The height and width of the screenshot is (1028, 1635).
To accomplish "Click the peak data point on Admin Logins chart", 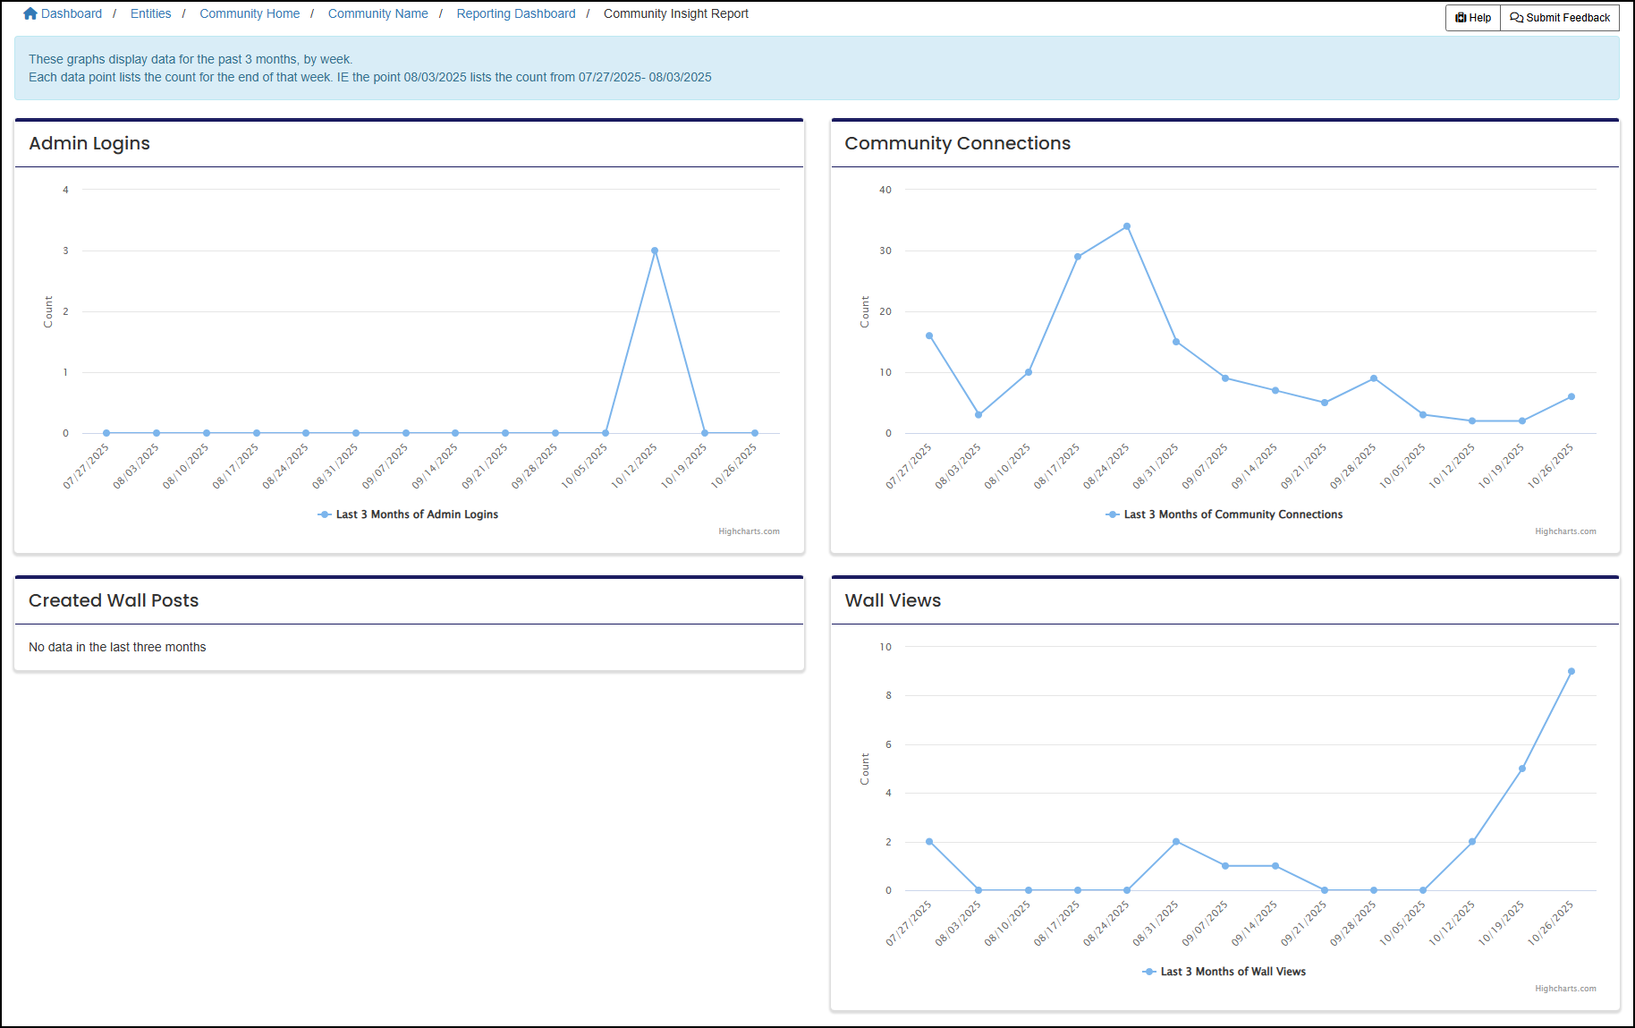I will (654, 251).
